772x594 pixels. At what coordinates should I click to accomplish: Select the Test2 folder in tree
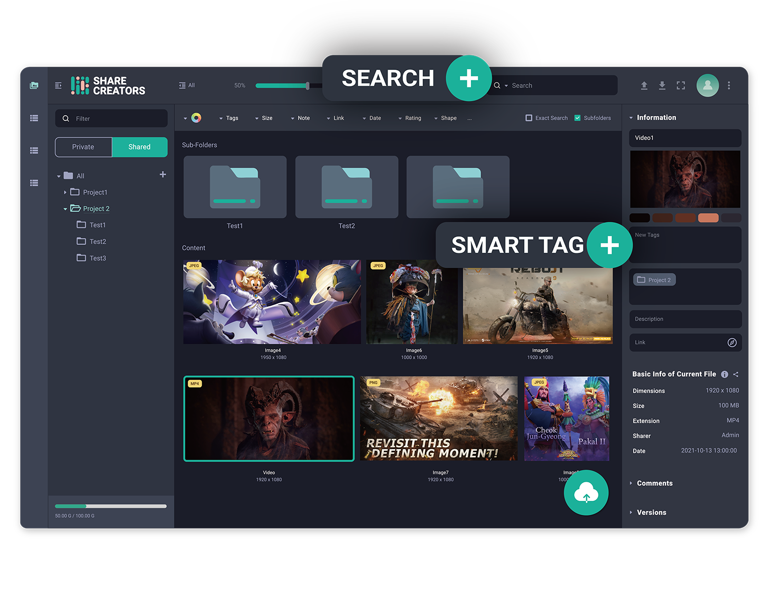(x=91, y=241)
